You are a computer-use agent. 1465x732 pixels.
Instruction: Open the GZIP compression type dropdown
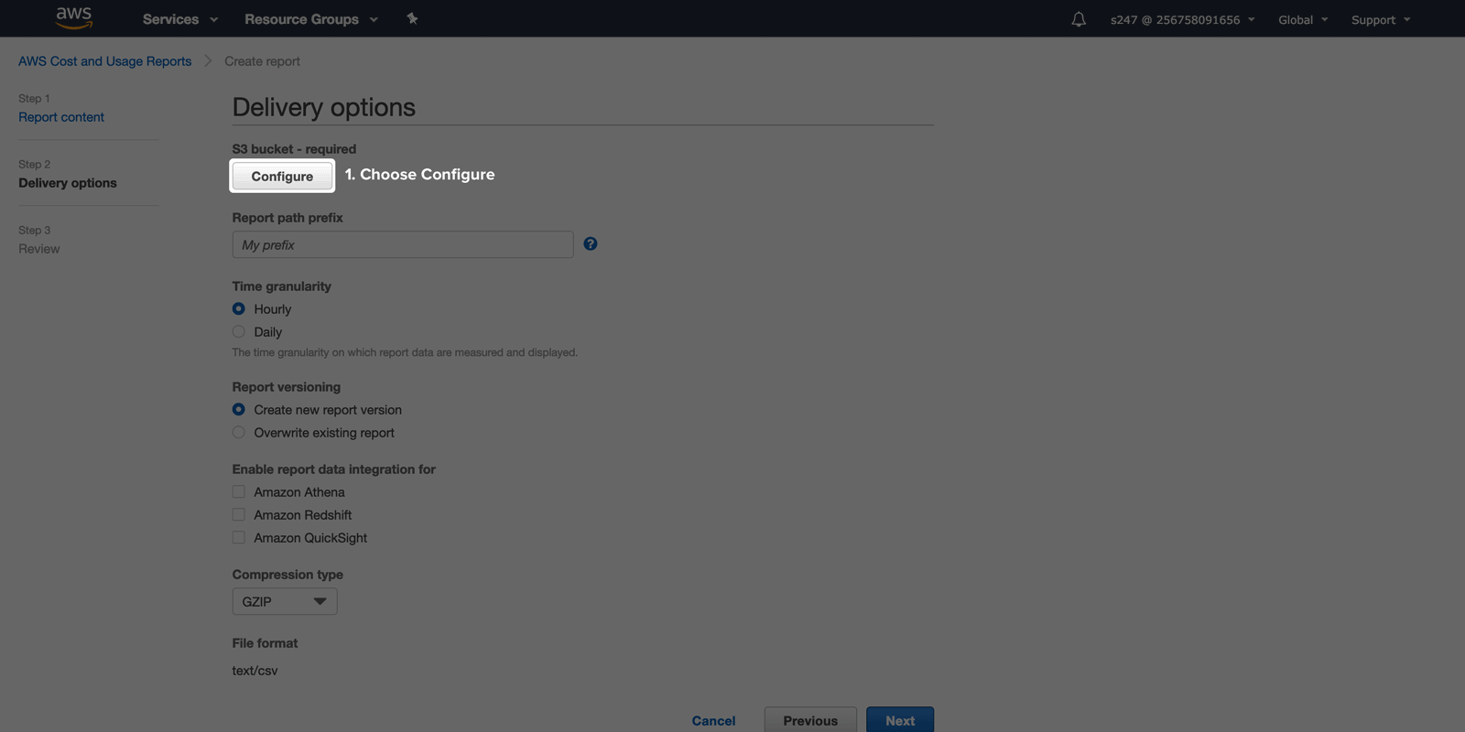(285, 601)
